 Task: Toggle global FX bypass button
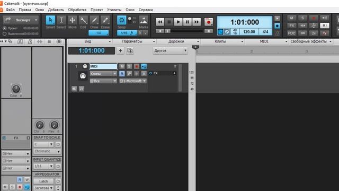tap(291, 25)
